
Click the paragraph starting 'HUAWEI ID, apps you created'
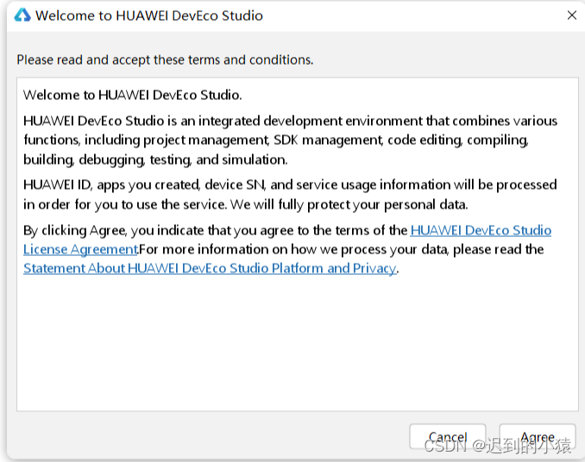[x=290, y=195]
